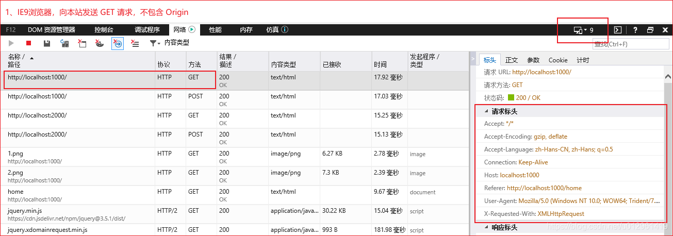Clear session list icon

(135, 44)
